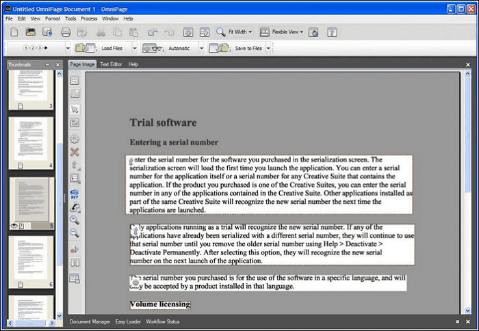
Task: Click the zoom out magnifier tool
Action: [x=75, y=233]
